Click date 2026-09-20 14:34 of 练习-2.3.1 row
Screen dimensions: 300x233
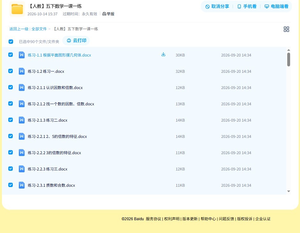coord(236,185)
